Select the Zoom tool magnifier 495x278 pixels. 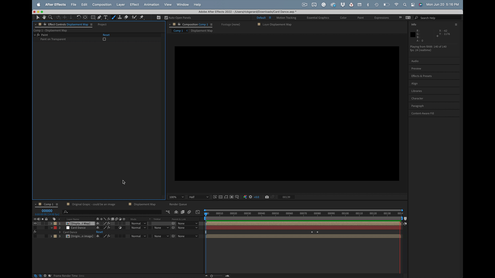[x=51, y=17]
